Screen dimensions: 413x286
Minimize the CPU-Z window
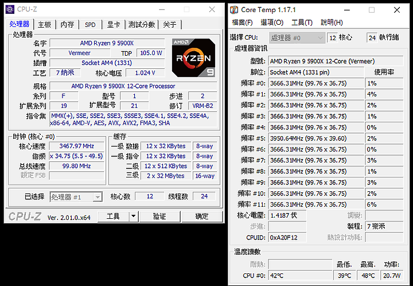coord(162,10)
